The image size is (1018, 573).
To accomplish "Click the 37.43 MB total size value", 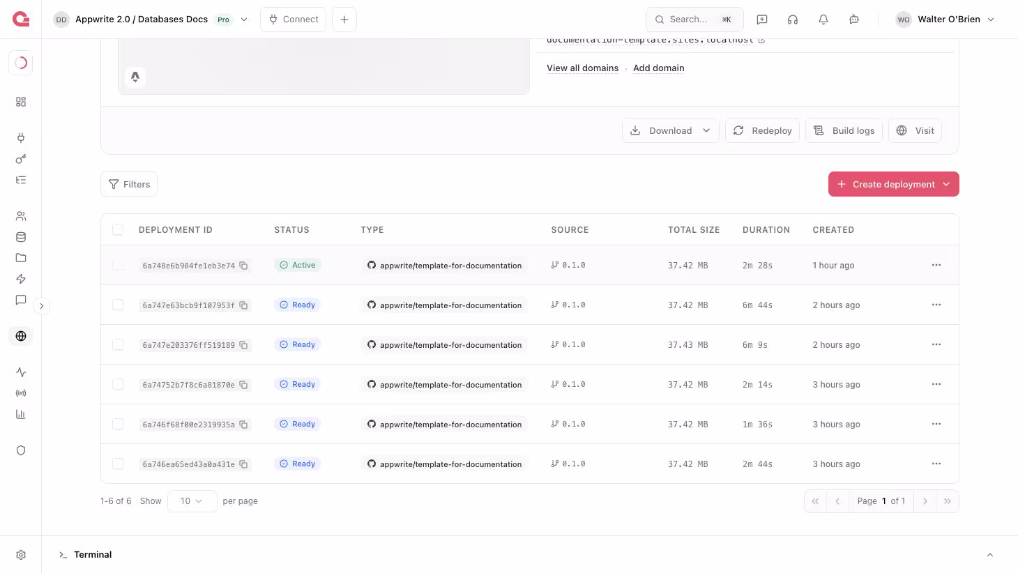I will (x=687, y=344).
